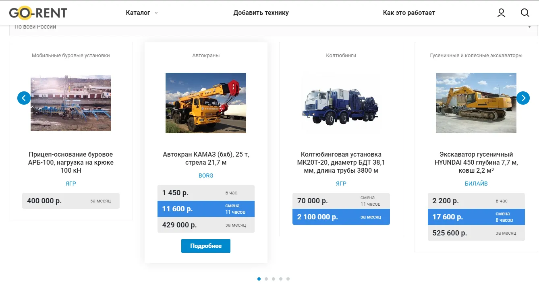Viewport: 539px width, 289px height.
Task: Click the Подробнее button
Action: 206,246
